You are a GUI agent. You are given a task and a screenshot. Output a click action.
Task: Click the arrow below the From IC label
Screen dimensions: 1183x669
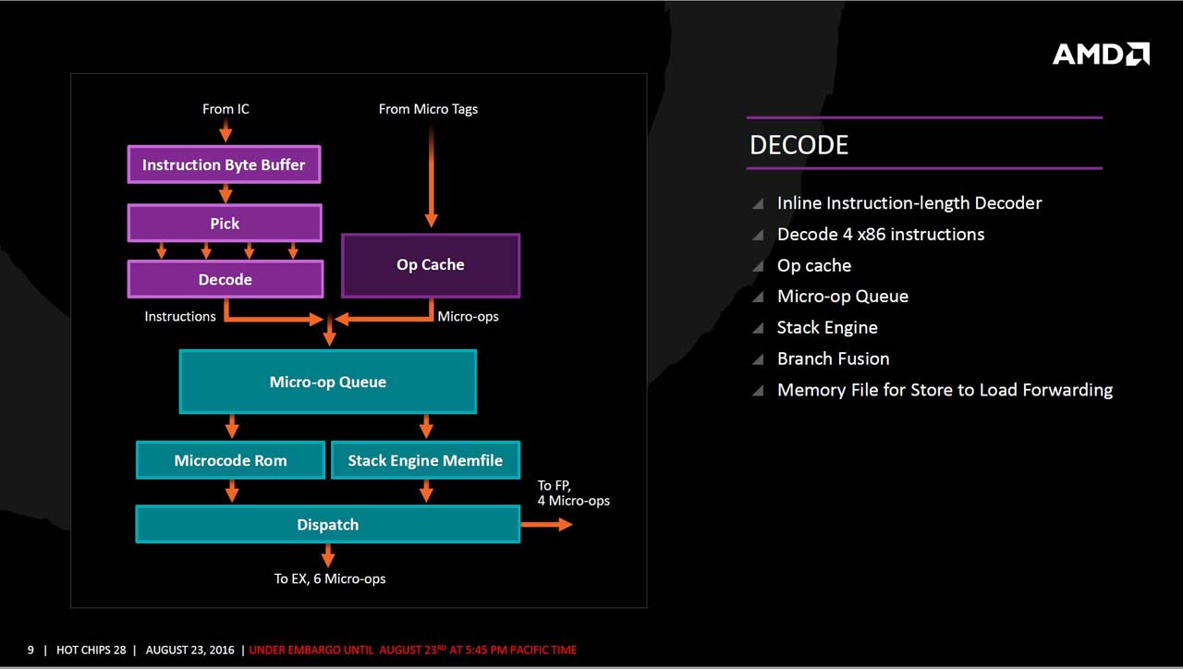click(226, 131)
